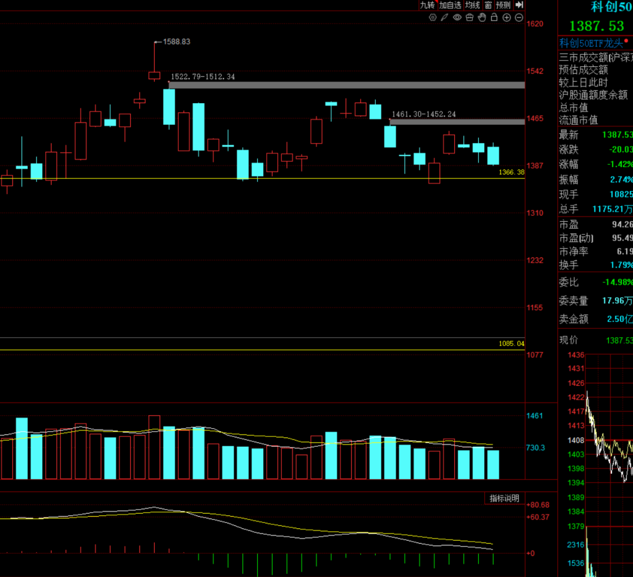Click the 1522.79-1512.34 gray gap bar
Screen dimensions: 633x577
point(346,85)
